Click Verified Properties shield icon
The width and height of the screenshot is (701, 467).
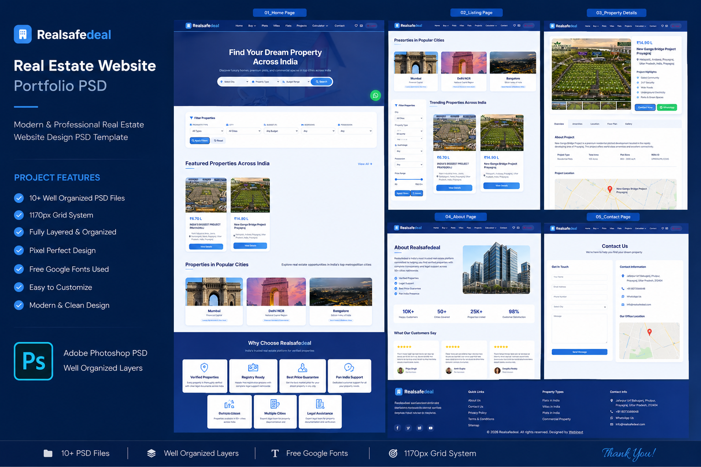click(204, 368)
